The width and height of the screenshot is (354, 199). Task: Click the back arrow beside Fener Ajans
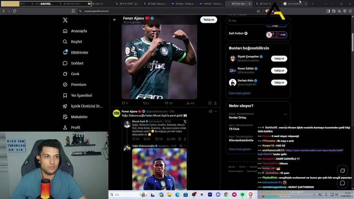pyautogui.click(x=115, y=20)
